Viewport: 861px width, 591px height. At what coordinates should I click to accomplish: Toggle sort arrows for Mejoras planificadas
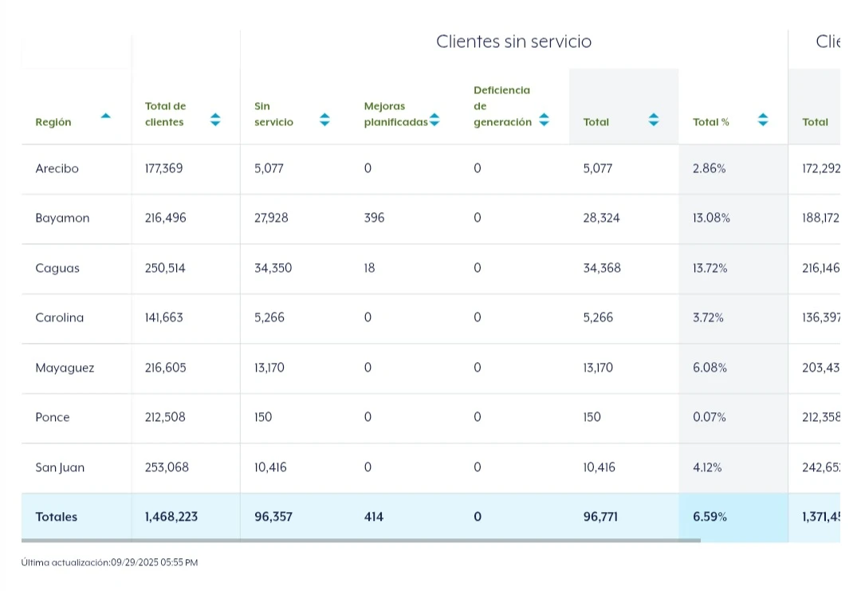(434, 120)
